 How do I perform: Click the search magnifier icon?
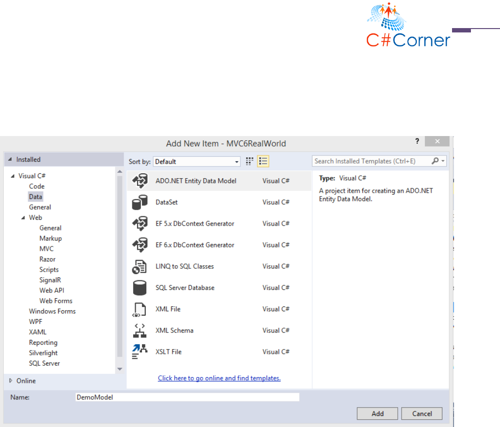[435, 161]
